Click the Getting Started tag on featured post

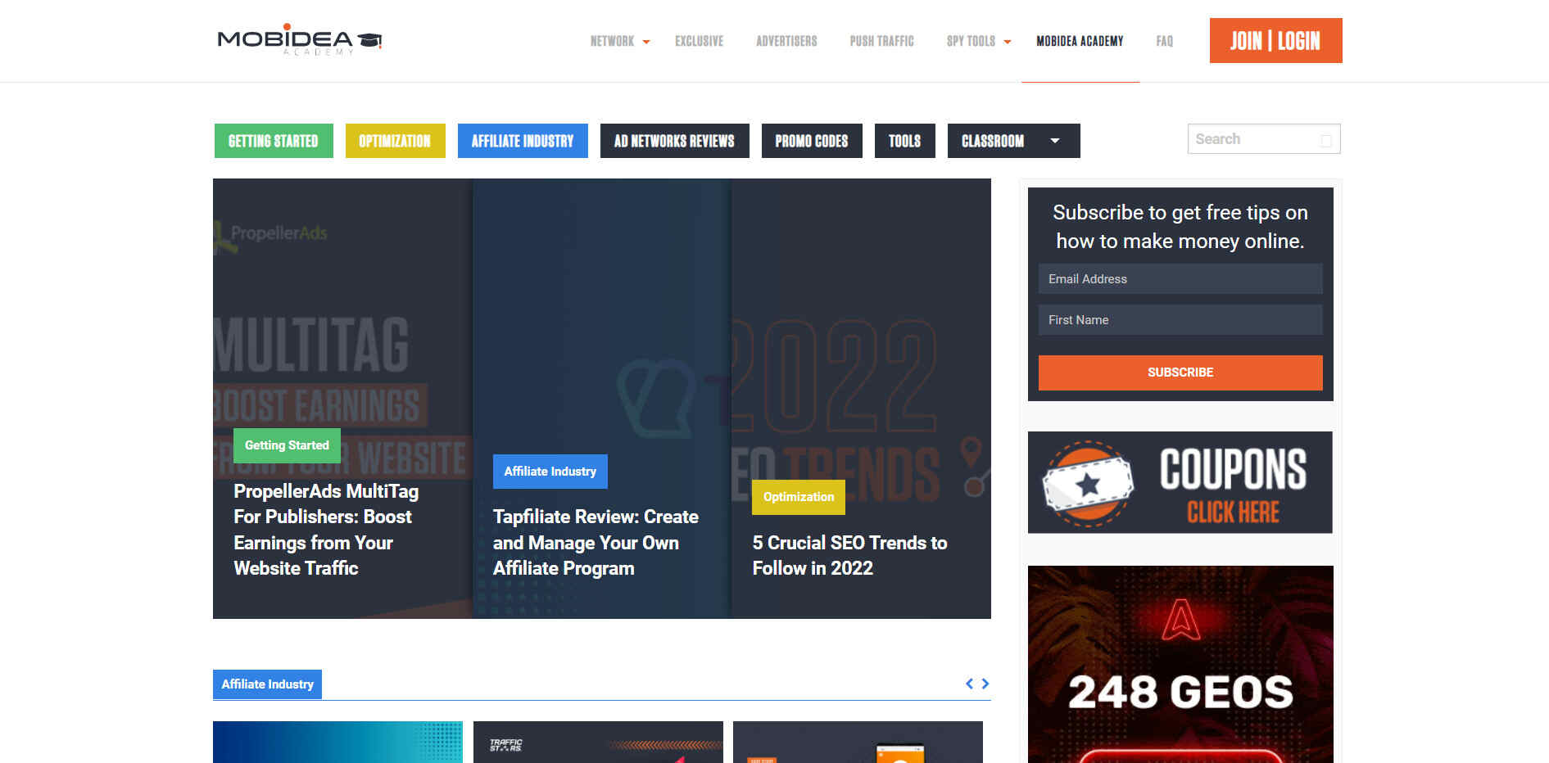287,445
